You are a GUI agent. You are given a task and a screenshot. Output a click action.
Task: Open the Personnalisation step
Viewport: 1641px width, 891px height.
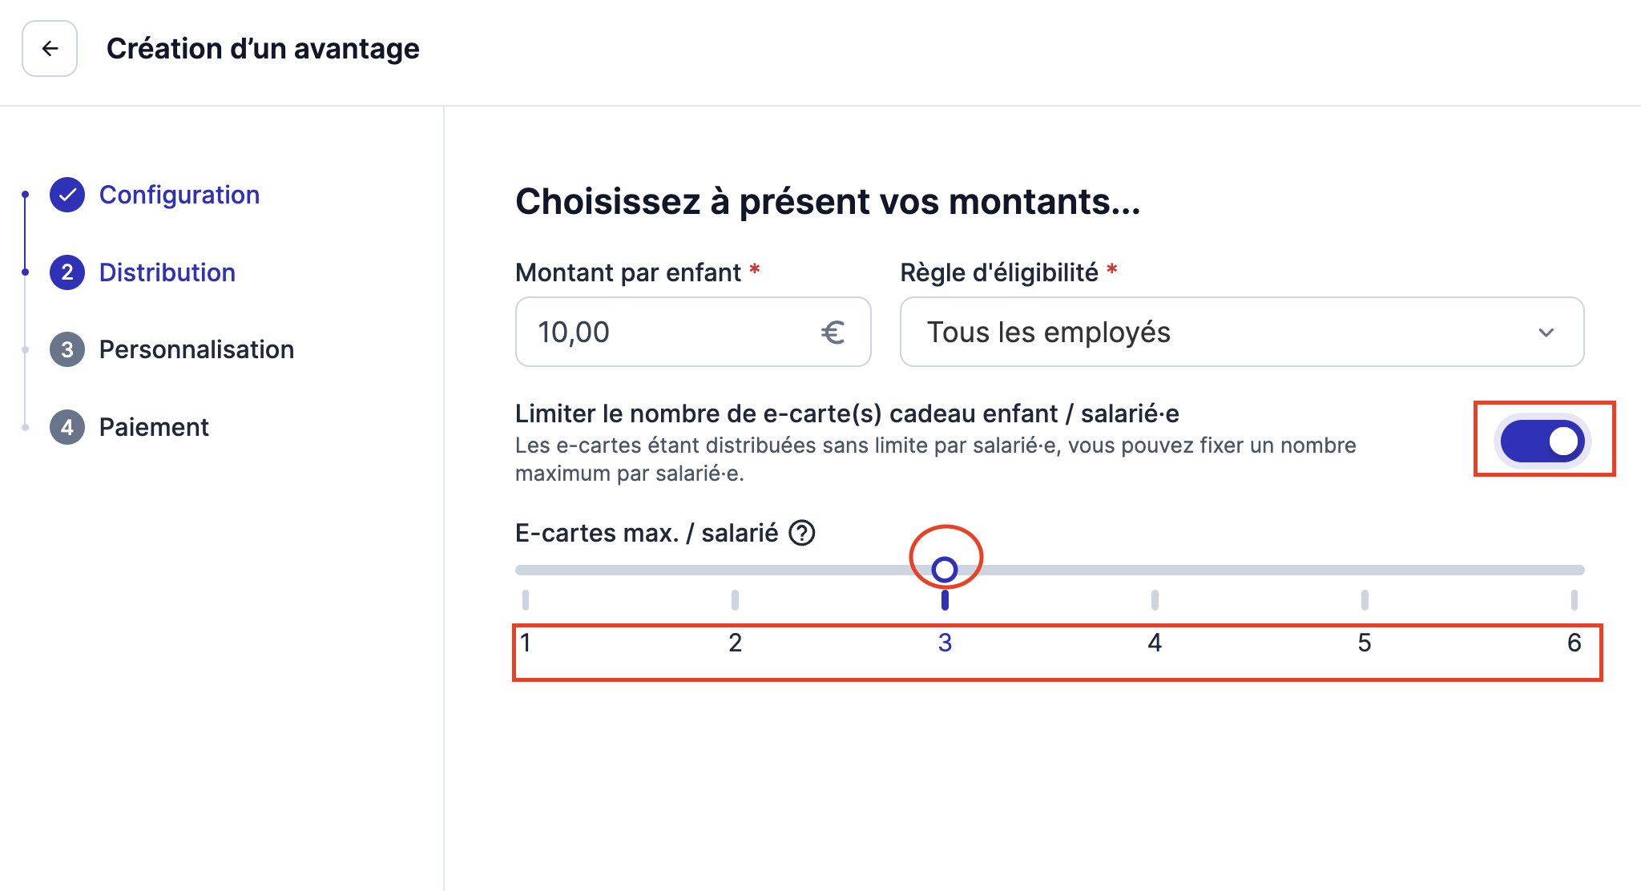197,349
